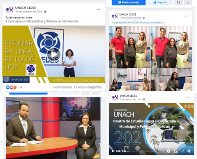Click UNACH CEDES avatar on #OrgulloUNACH post
The image size is (197, 159).
click(115, 16)
